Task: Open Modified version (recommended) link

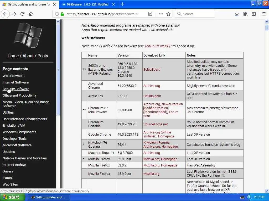Action: pyautogui.click(x=156, y=110)
